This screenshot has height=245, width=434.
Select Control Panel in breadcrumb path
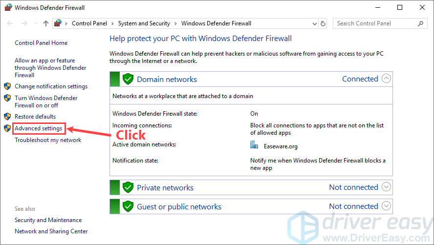click(90, 23)
